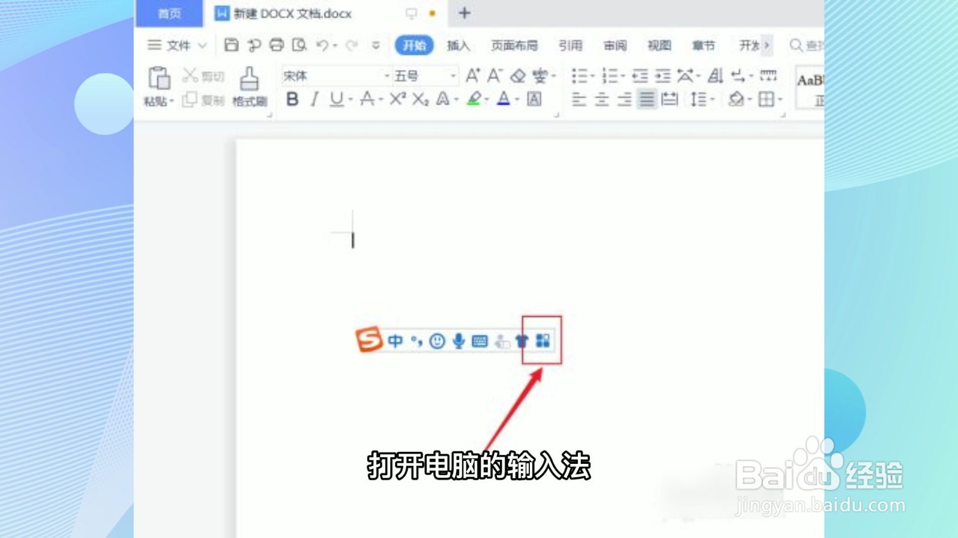Click the Print icon in quick access toolbar
The width and height of the screenshot is (958, 538).
(x=277, y=45)
